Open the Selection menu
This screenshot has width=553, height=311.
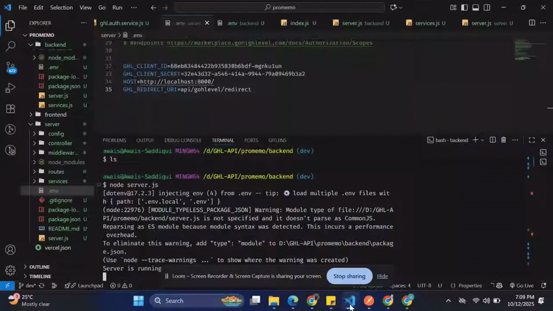[62, 8]
